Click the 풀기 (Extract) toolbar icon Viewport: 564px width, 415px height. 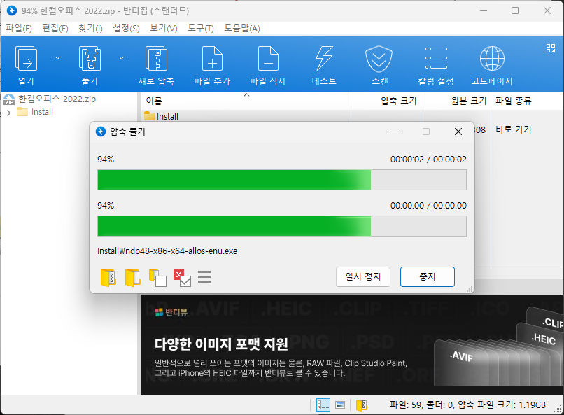tap(90, 59)
